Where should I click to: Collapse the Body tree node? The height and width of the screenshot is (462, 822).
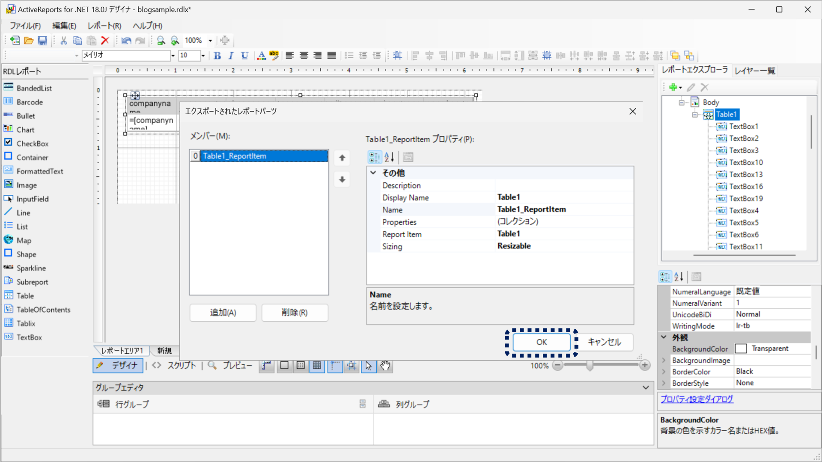(682, 102)
